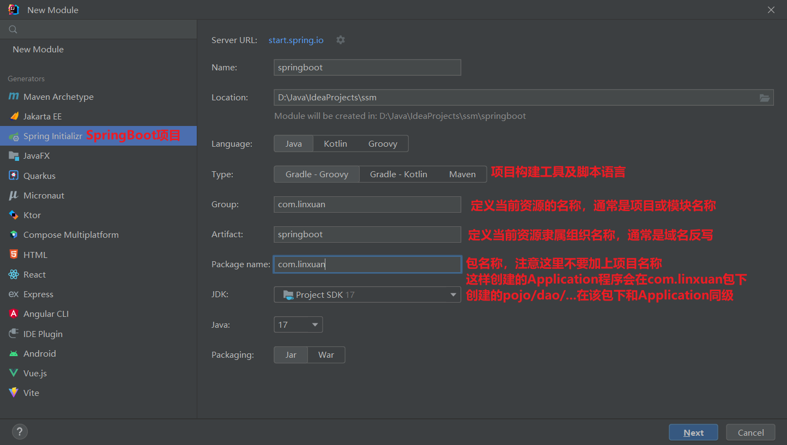
Task: Select Angular CLI generator
Action: pyautogui.click(x=98, y=314)
